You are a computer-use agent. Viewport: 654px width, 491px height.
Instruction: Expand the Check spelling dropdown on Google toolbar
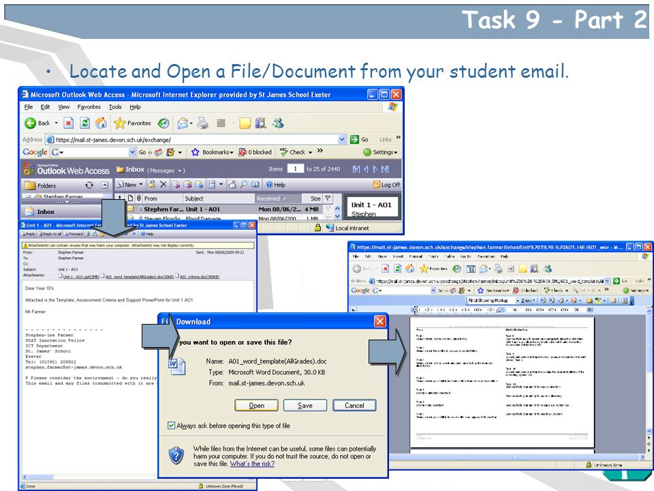tap(311, 152)
